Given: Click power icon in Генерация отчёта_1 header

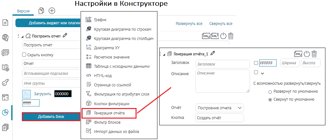Looking at the screenshot, I should 307,54.
